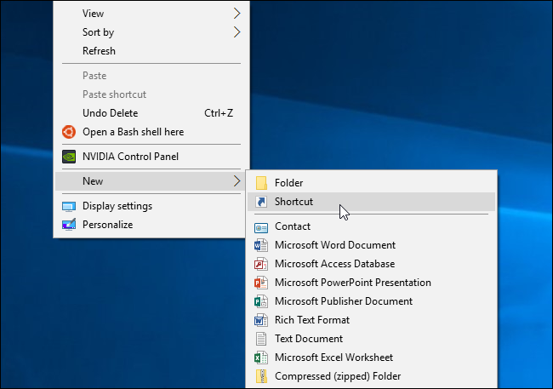This screenshot has width=553, height=389.
Task: Expand the Sort by submenu arrow
Action: [x=237, y=32]
